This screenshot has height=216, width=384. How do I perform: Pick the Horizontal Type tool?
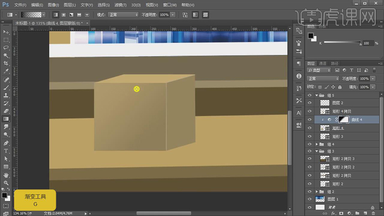6,151
